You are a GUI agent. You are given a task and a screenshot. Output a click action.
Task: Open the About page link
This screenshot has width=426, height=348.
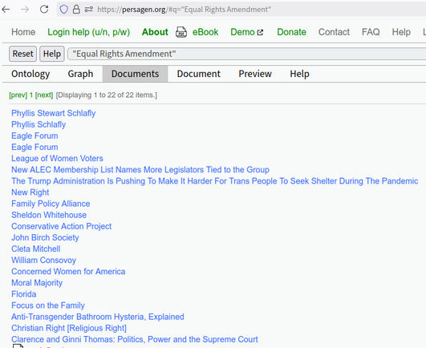[155, 32]
